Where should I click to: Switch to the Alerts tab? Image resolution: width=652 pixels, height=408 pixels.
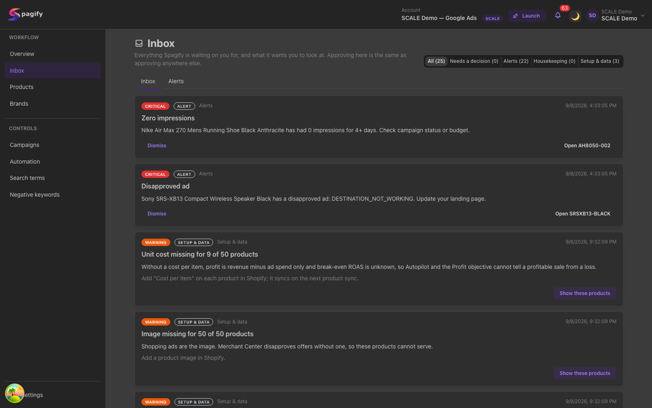(176, 81)
